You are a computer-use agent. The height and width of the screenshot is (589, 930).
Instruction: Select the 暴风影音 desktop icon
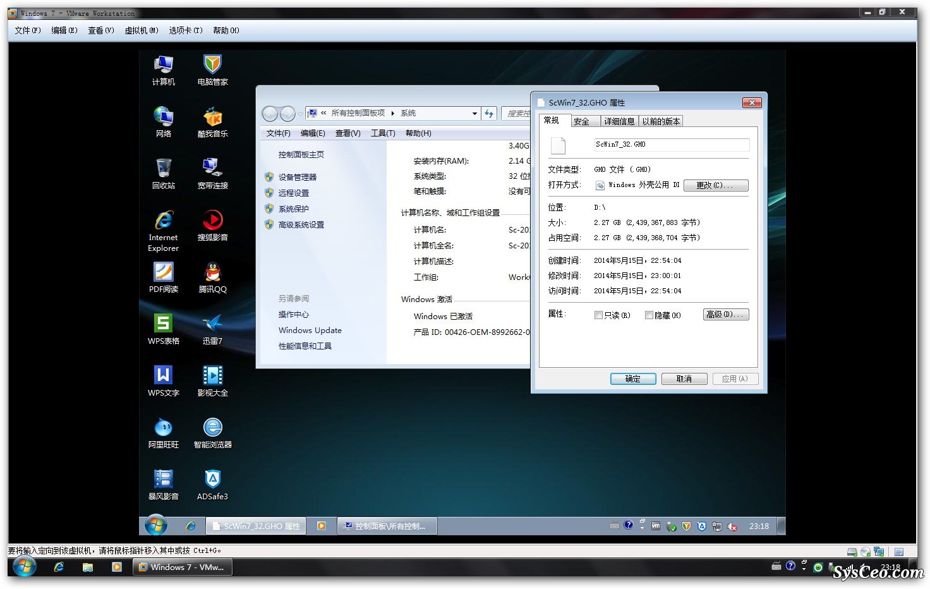coord(164,485)
